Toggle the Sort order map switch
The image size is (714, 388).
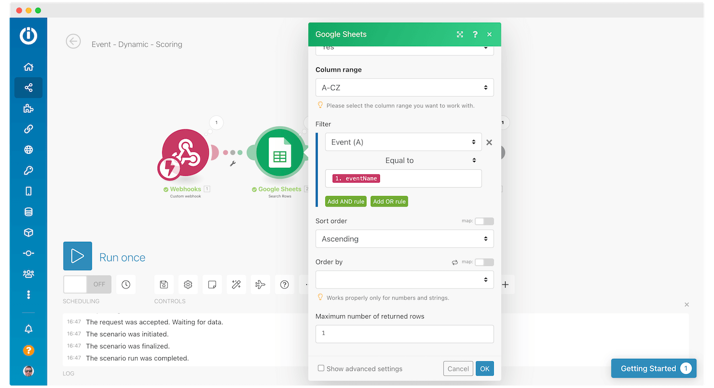pos(484,221)
